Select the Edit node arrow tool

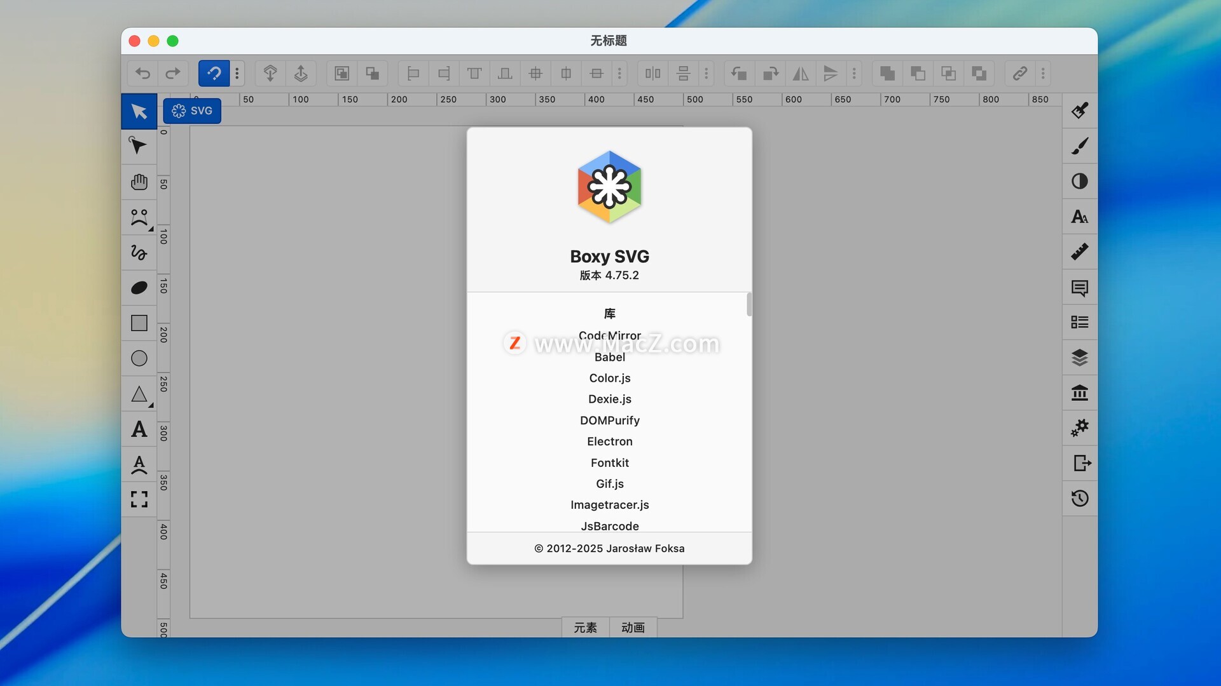coord(139,147)
